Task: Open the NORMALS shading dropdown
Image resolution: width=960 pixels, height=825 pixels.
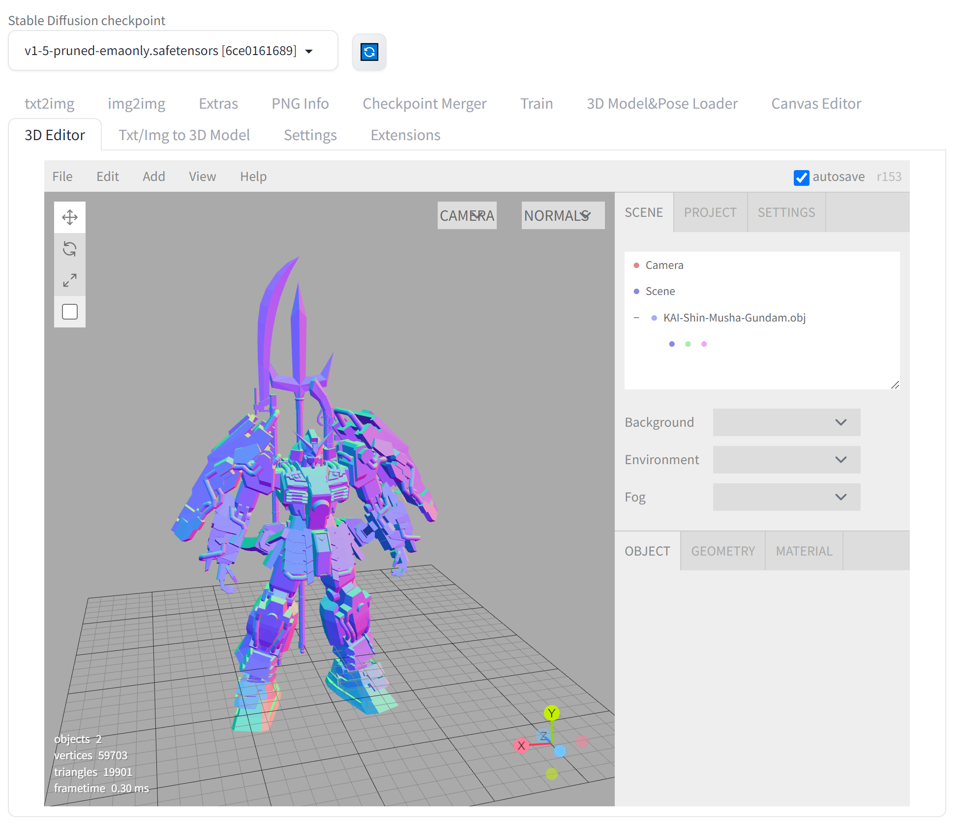Action: point(563,215)
